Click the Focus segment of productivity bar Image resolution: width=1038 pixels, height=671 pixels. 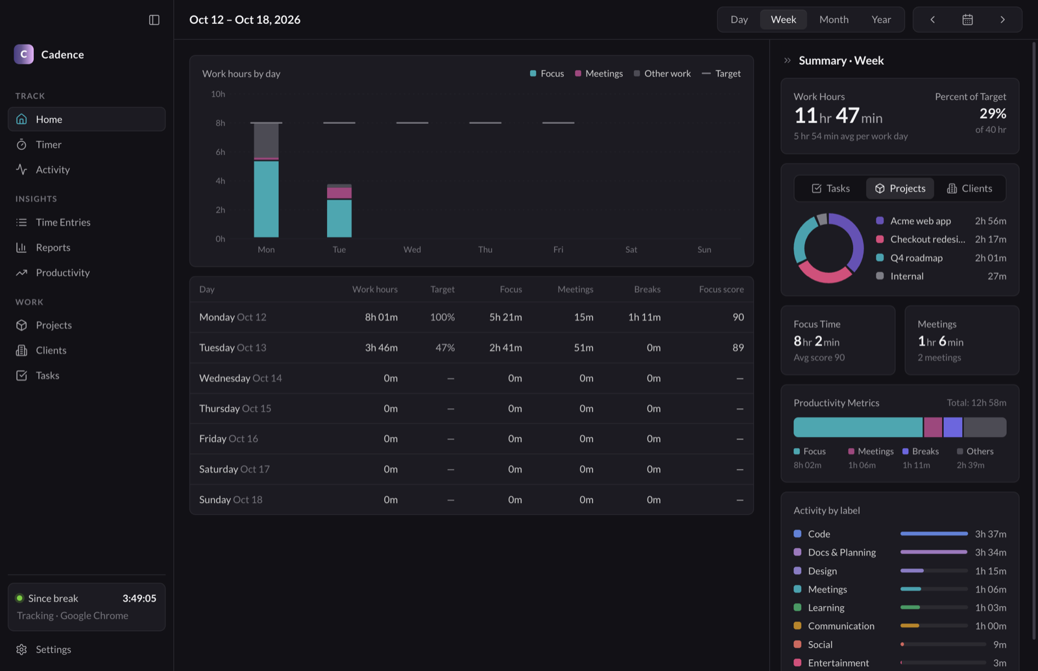click(858, 427)
